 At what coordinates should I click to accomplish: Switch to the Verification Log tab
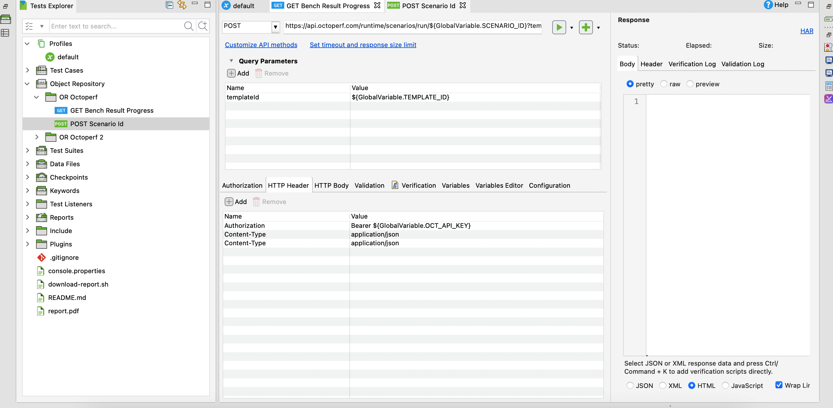[x=692, y=64]
